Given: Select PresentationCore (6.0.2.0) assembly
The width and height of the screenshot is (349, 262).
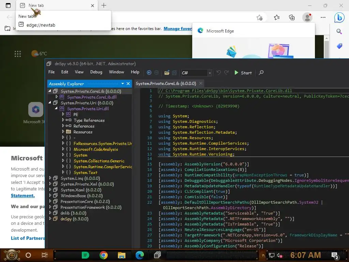Looking at the screenshot, I should (85, 201).
